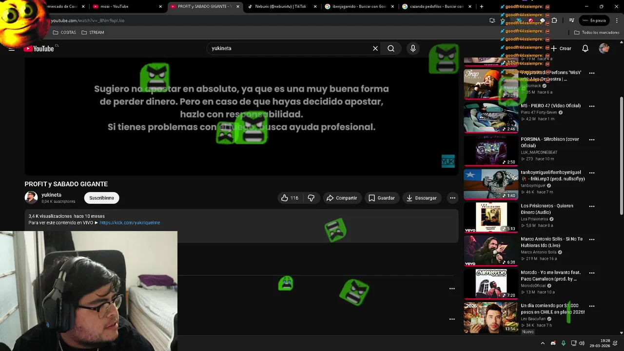Open options for Los Prisioneros video
The width and height of the screenshot is (624, 351).
592,206
